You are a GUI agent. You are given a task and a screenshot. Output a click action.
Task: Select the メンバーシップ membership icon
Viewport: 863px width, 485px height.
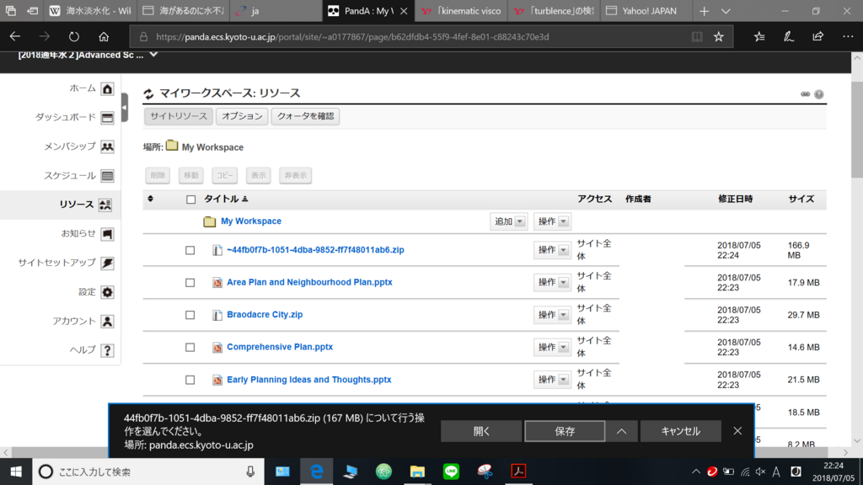(x=107, y=147)
